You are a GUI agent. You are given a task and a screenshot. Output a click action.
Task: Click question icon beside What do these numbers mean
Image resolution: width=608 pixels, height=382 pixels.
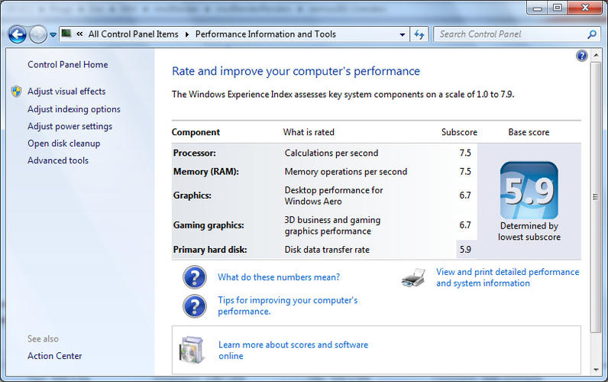pos(195,277)
